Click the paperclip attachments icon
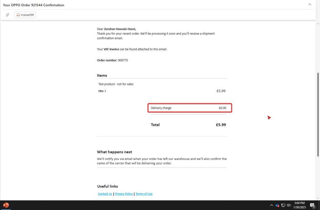 click(7, 15)
